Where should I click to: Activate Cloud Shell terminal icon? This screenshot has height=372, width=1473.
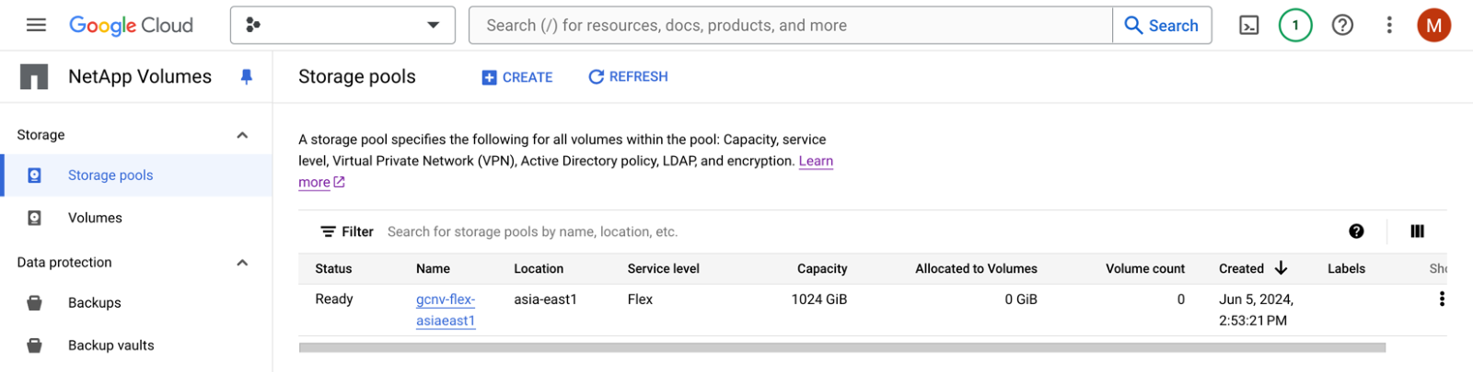(x=1249, y=26)
